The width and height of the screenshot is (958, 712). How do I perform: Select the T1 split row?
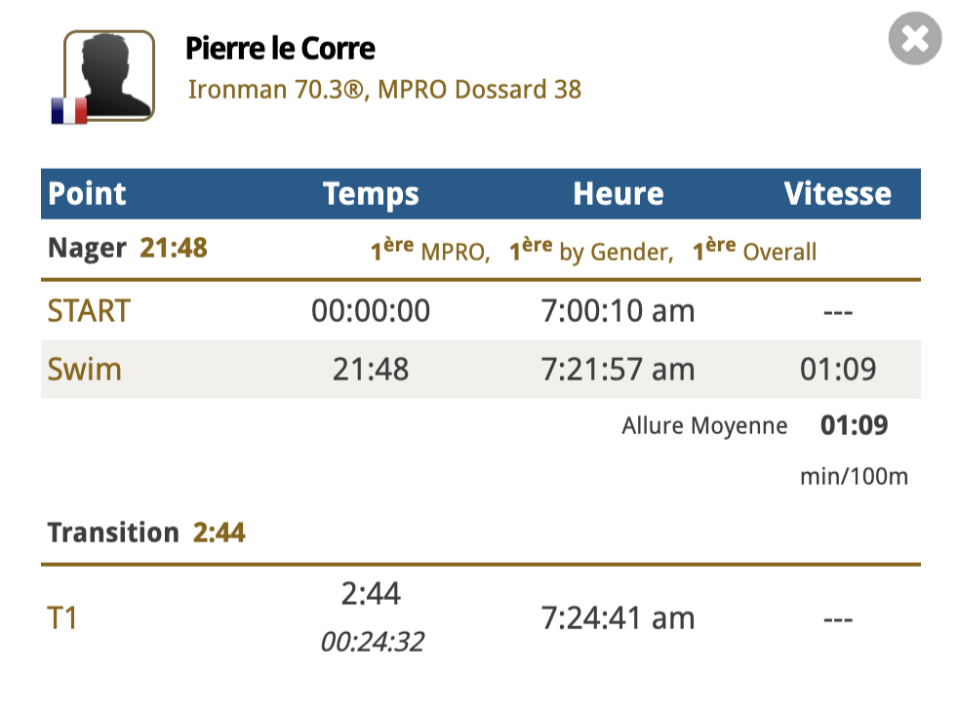point(481,617)
